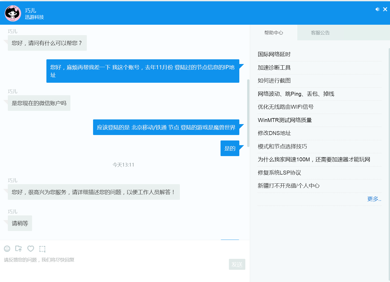This screenshot has width=390, height=282.
Task: Click the screenshot capture icon
Action: coord(42,249)
